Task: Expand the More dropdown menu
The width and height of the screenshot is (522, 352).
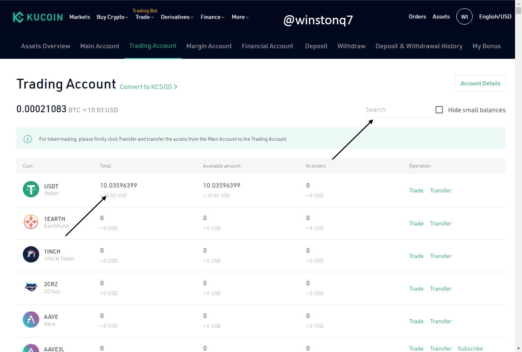Action: tap(240, 17)
